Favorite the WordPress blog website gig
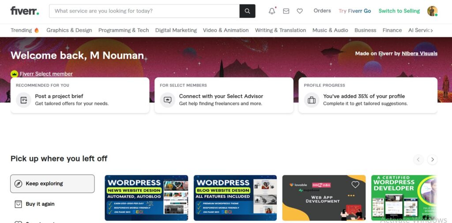The width and height of the screenshot is (452, 223). click(267, 184)
